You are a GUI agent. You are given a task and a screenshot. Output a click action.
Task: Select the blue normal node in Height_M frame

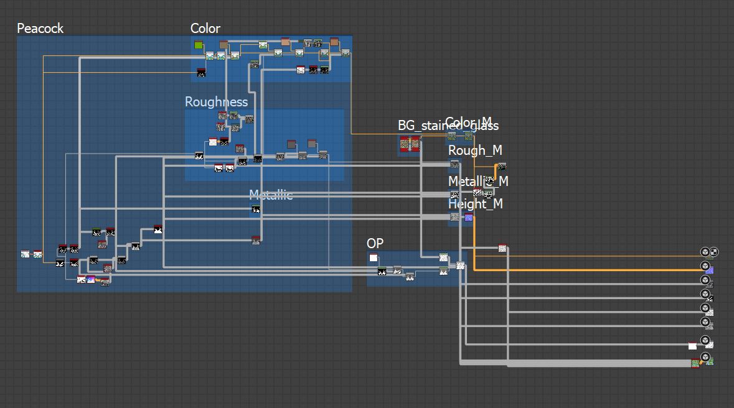[469, 217]
